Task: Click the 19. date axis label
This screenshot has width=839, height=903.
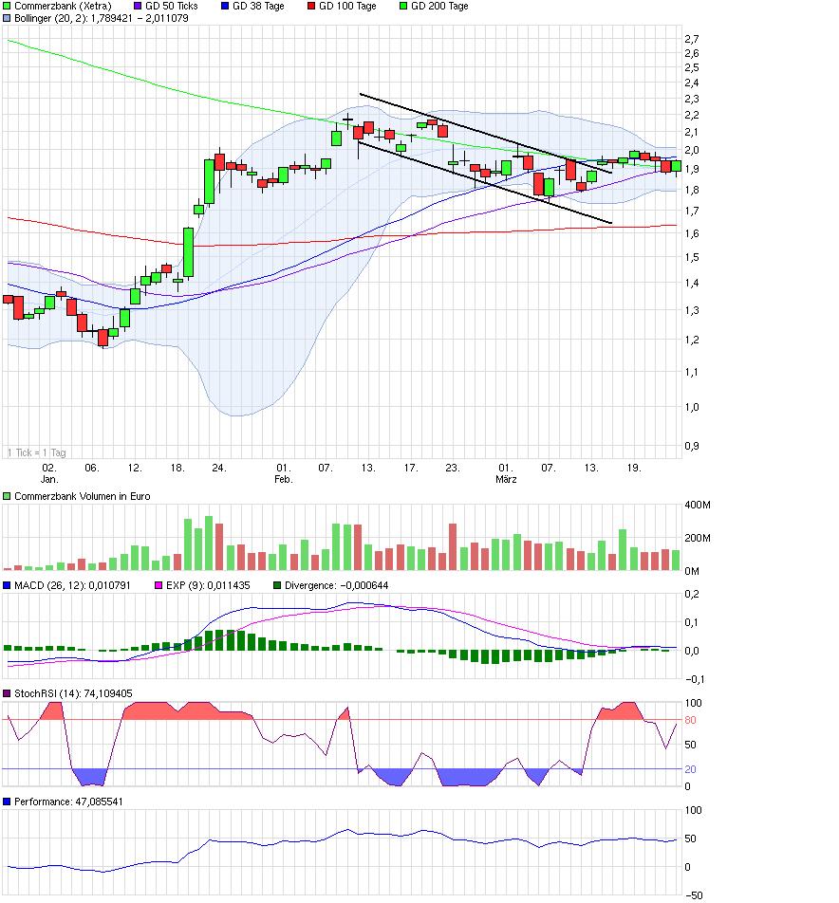Action: click(x=634, y=469)
